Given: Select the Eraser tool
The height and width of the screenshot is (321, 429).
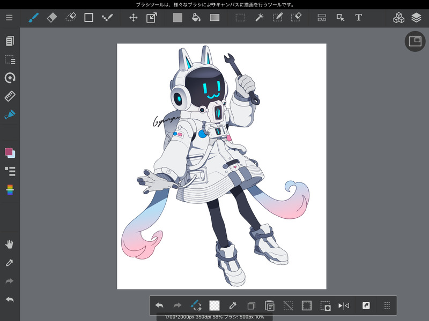Looking at the screenshot, I should pos(52,18).
